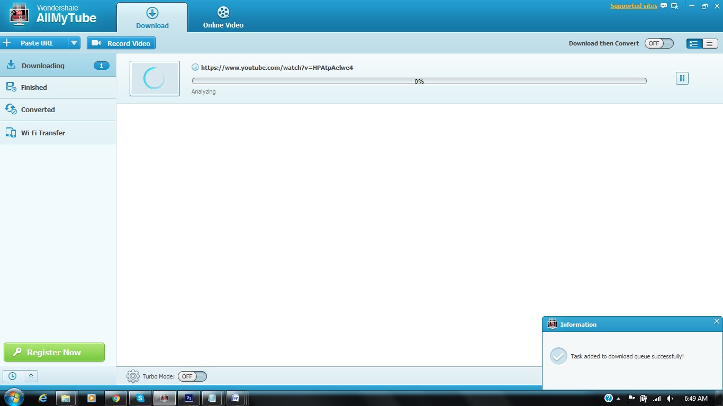Click the Analyzing status text
The image size is (723, 406).
pyautogui.click(x=204, y=91)
